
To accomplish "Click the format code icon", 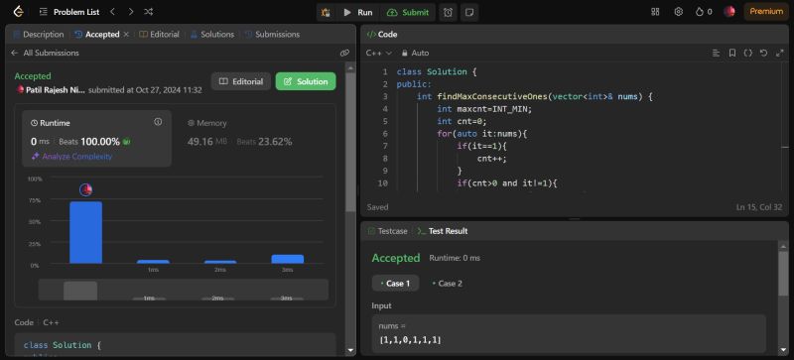I will pos(716,53).
